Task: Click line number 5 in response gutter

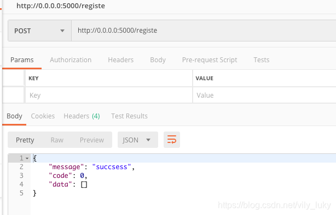Action: tap(21, 193)
